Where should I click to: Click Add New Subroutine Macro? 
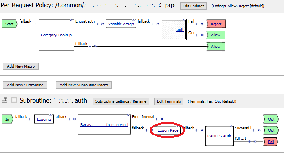84,85
